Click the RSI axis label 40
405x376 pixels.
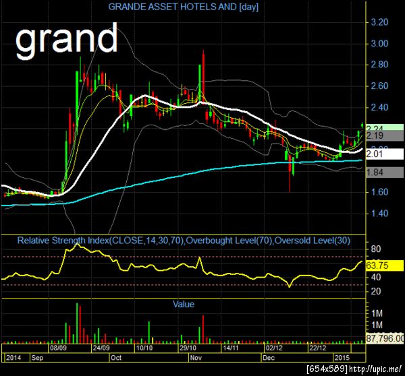click(x=375, y=277)
